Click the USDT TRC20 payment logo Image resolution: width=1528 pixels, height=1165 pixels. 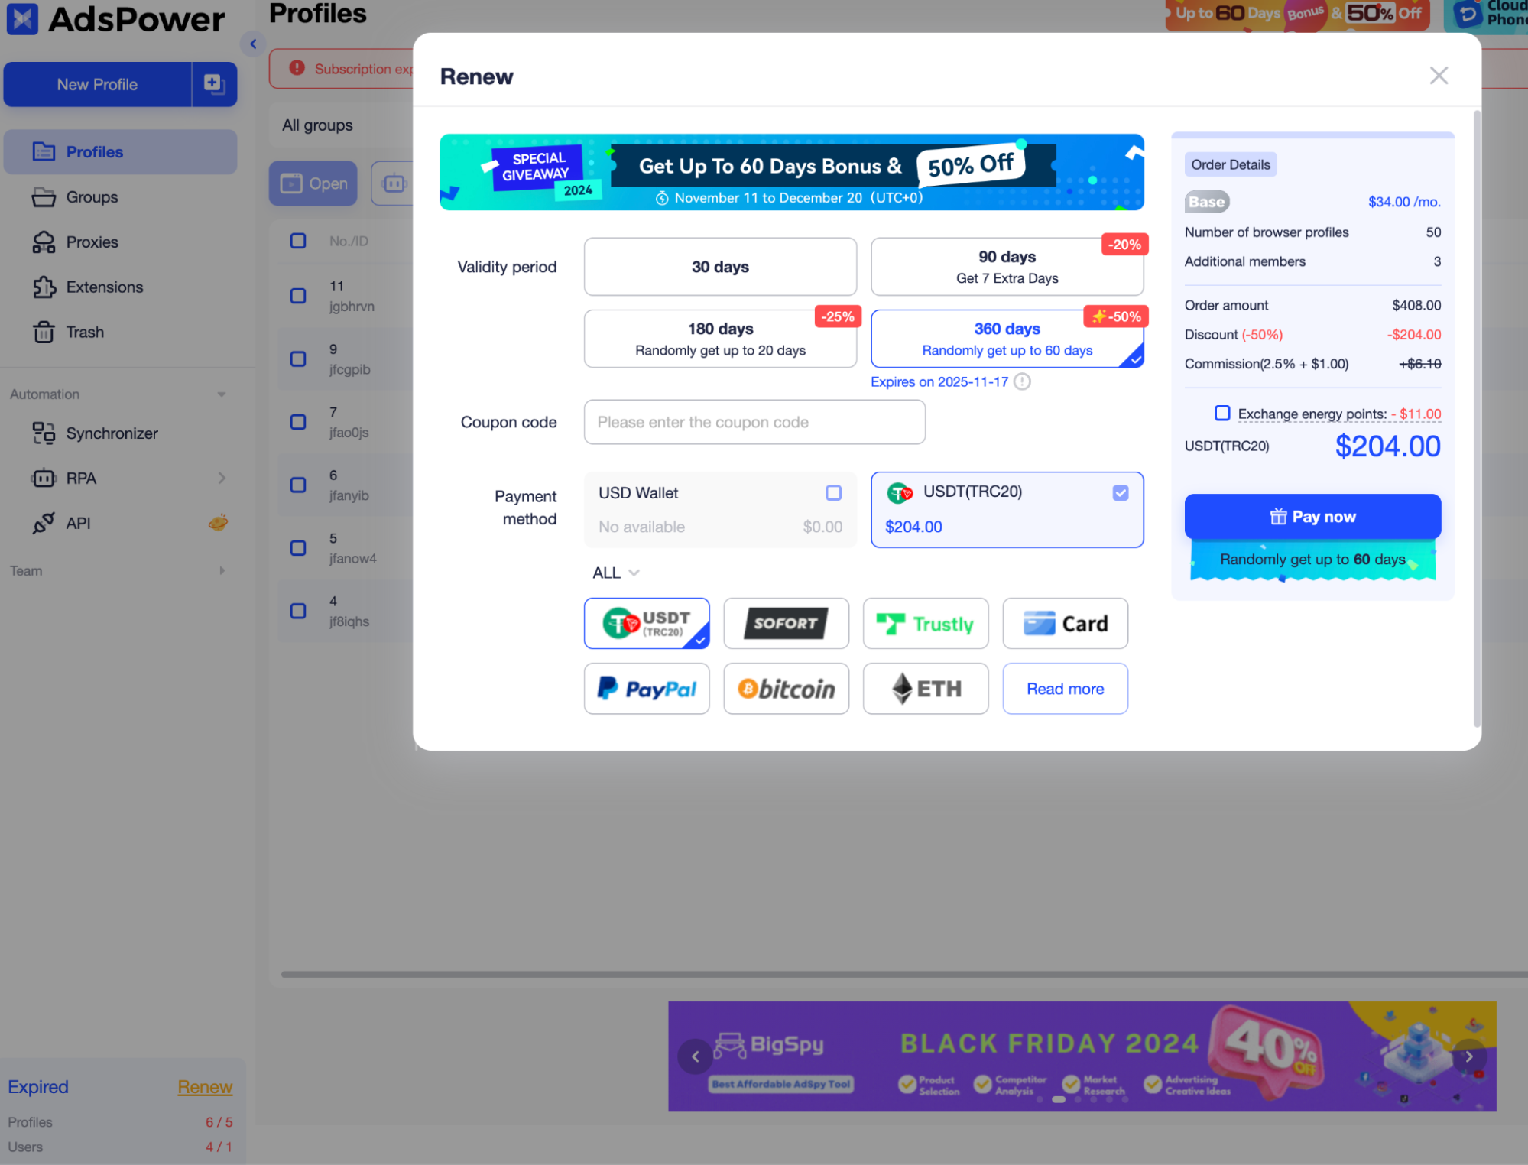[646, 623]
